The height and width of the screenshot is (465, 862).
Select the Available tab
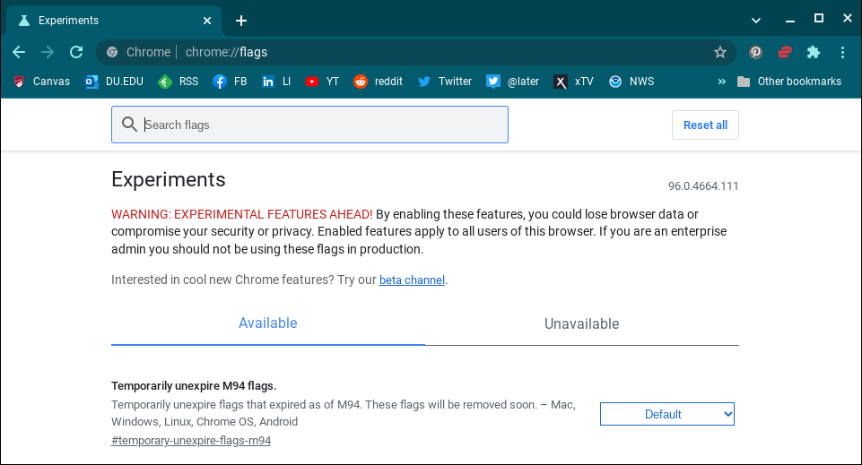[267, 323]
